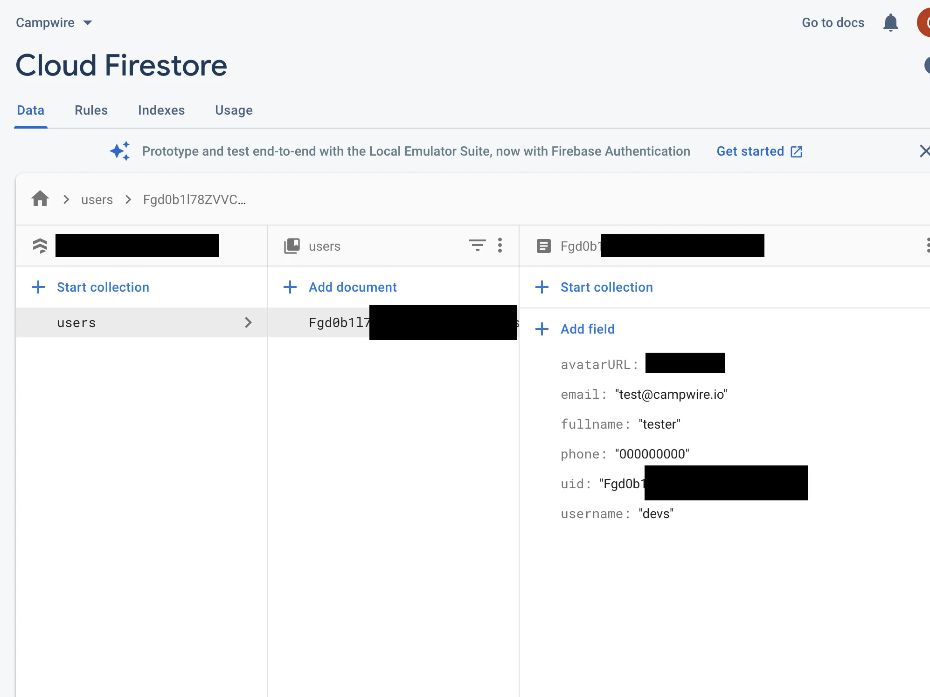Click the document icon beside Fgd0b1
The height and width of the screenshot is (697, 930).
coord(543,246)
